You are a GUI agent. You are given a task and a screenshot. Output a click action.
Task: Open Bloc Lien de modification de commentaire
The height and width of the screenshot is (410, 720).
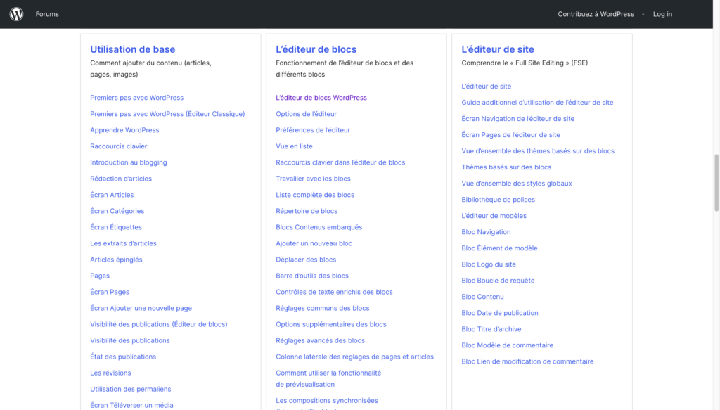point(527,361)
